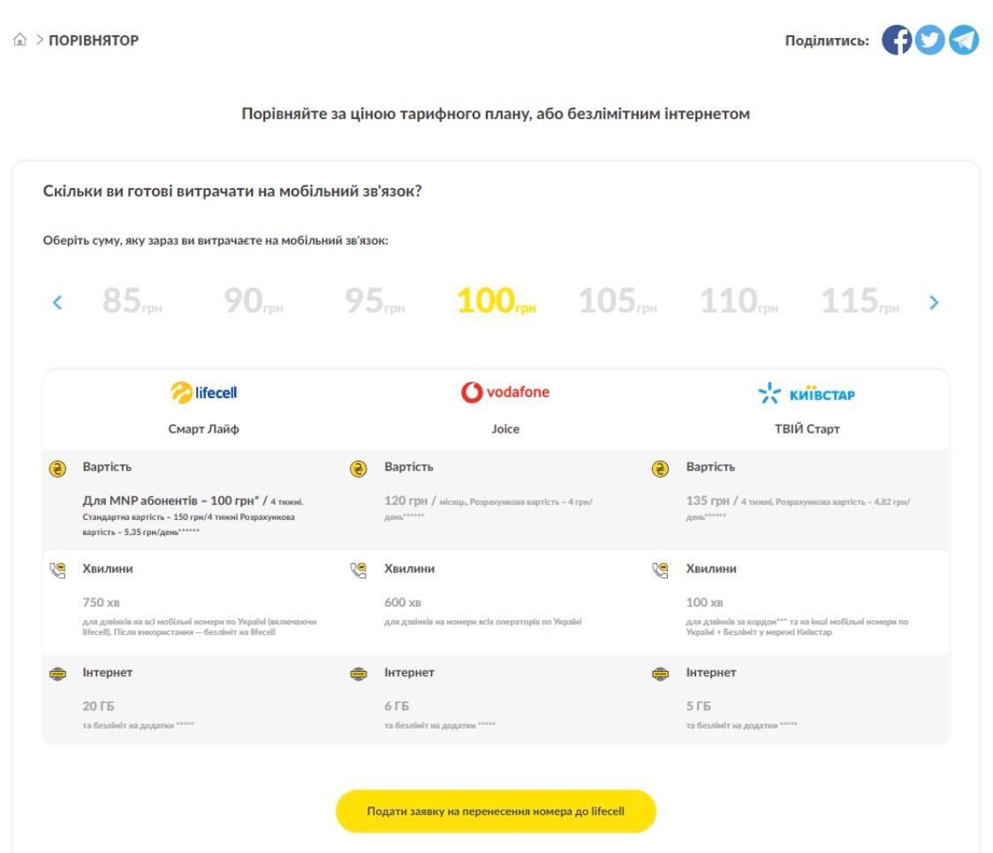Viewport: 993px width, 853px height.
Task: Click the Kyivstar internet icon
Action: [x=660, y=674]
